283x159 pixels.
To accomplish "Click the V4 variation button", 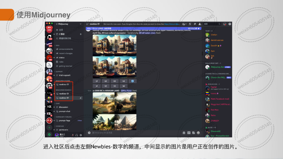I will coord(124,86).
